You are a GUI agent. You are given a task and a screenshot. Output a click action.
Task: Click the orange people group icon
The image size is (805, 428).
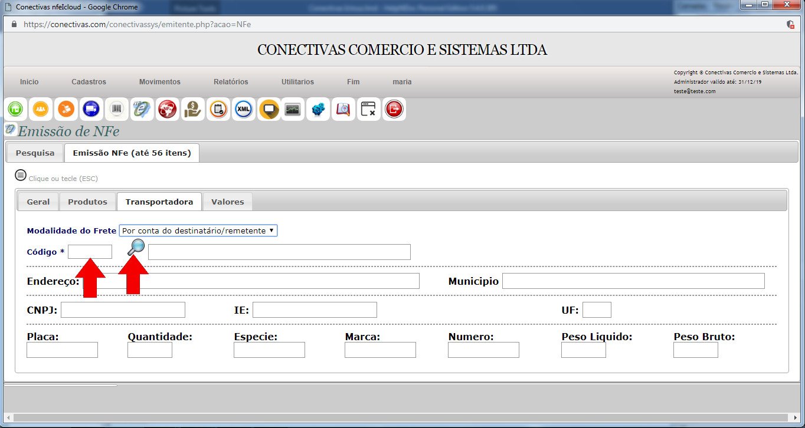pos(41,109)
